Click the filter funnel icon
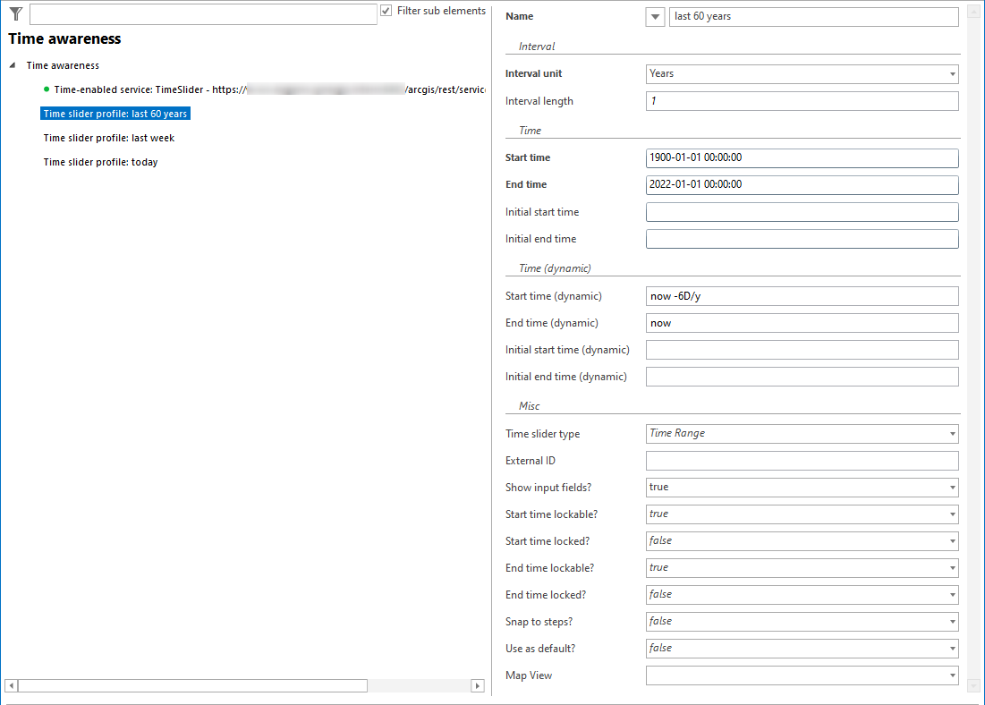 pos(15,13)
